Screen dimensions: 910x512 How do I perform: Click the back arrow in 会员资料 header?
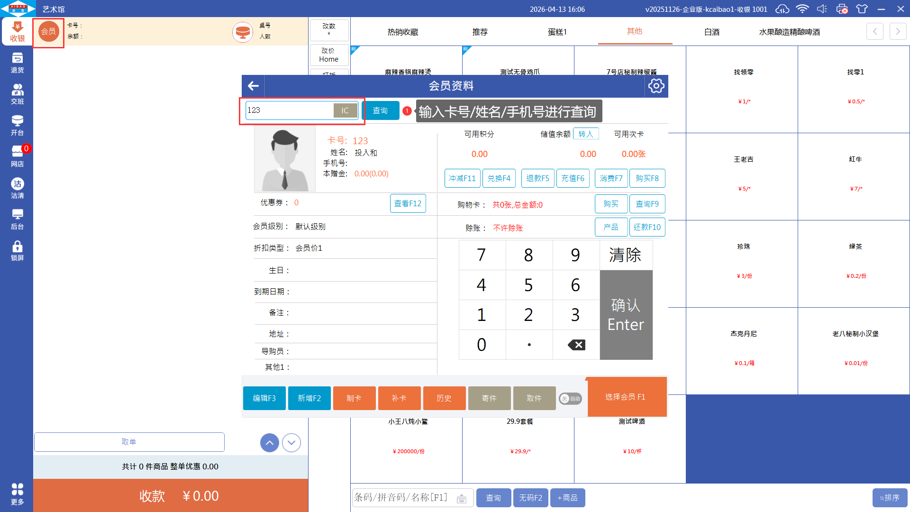click(x=253, y=86)
